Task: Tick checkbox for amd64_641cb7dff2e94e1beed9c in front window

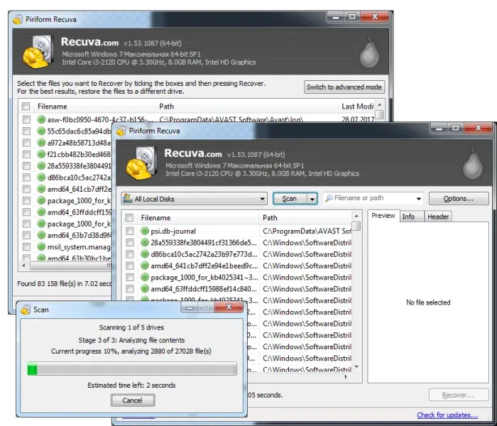Action: pos(130,266)
